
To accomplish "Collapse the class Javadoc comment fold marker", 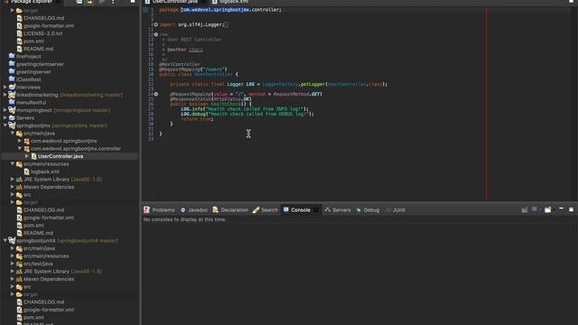I will pos(156,34).
